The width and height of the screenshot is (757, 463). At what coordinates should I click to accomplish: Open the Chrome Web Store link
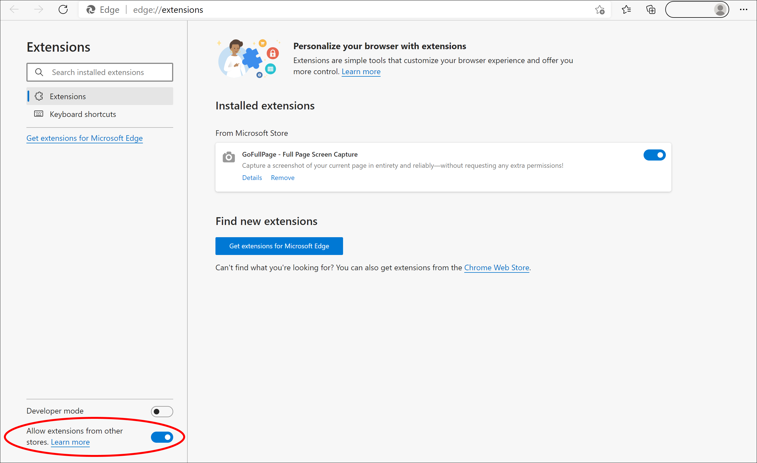497,267
